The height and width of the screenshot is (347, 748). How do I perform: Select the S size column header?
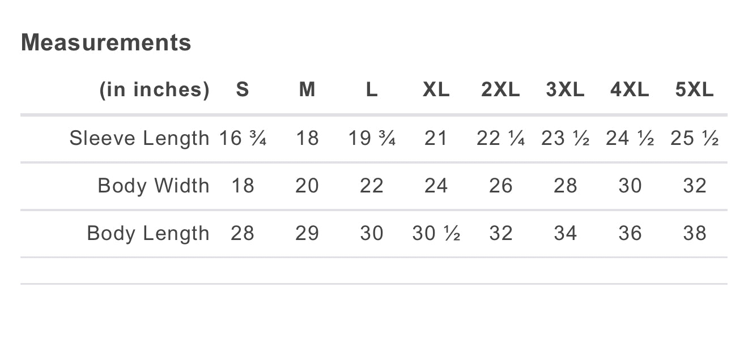(x=243, y=90)
